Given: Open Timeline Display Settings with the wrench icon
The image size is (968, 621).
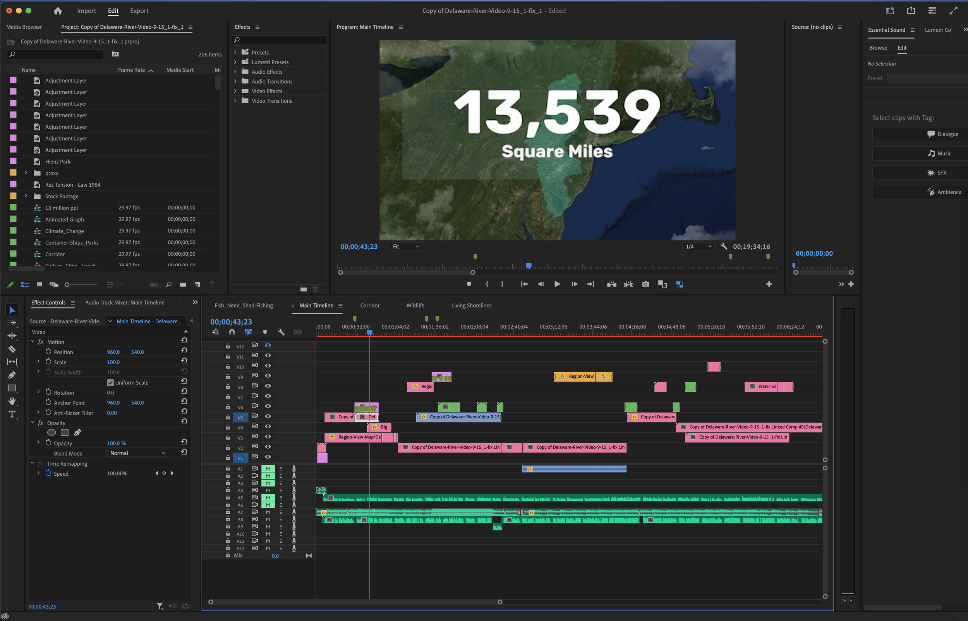Looking at the screenshot, I should tap(281, 332).
